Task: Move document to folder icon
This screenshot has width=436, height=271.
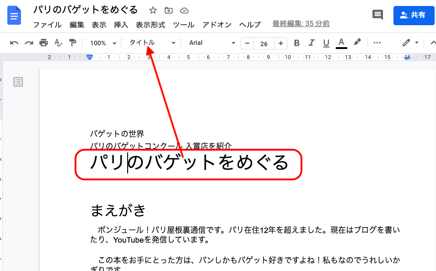Action: pyautogui.click(x=168, y=11)
